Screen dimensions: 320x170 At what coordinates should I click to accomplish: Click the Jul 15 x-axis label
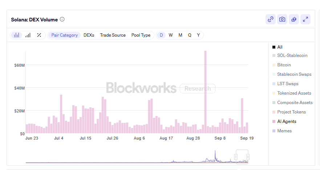(x=85, y=138)
